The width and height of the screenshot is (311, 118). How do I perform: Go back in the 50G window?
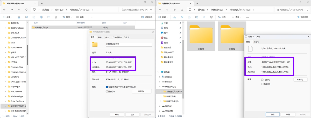[4, 10]
